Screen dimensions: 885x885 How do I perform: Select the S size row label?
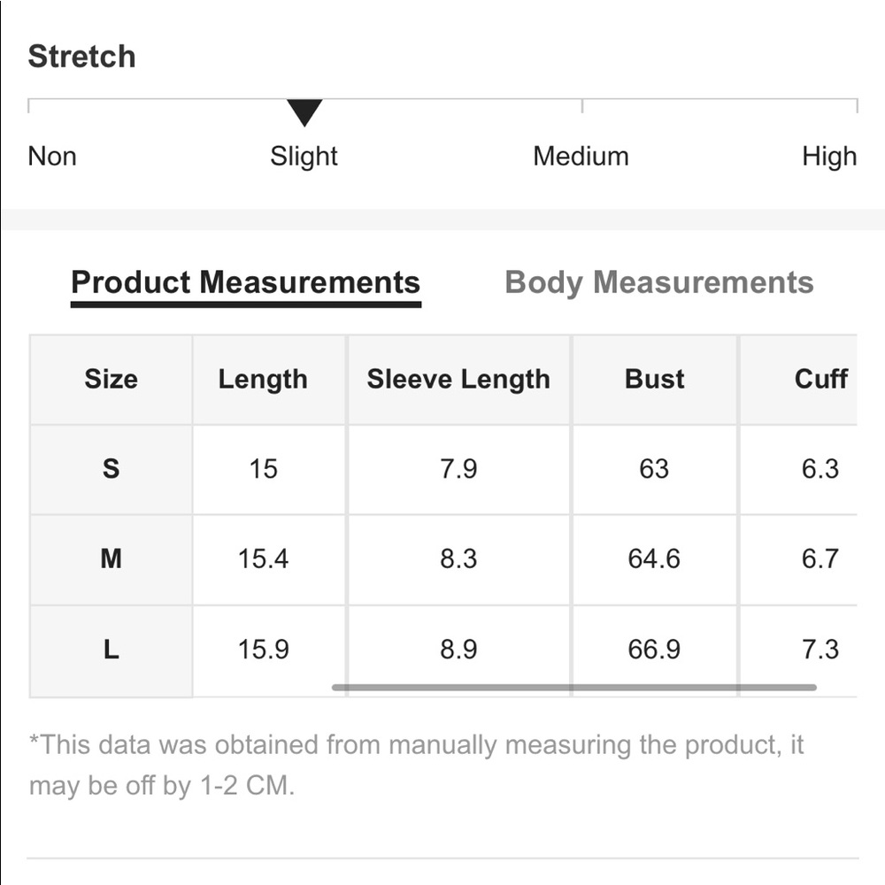coord(111,468)
